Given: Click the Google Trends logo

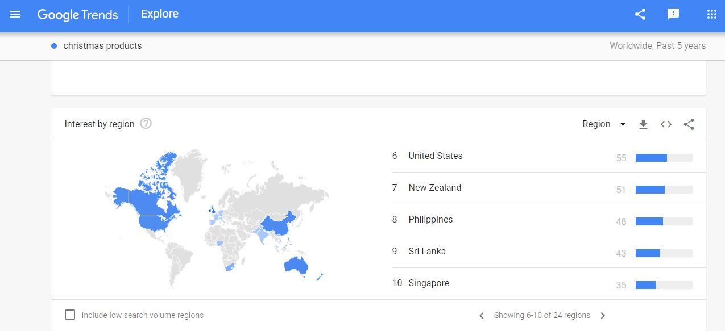Looking at the screenshot, I should pyautogui.click(x=78, y=15).
